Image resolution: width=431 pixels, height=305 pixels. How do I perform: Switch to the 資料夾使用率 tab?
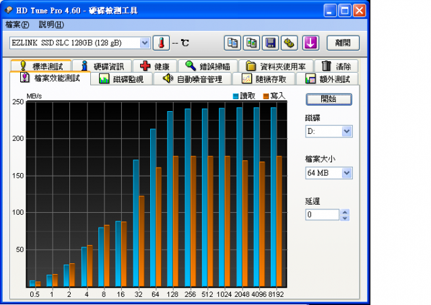[x=276, y=66]
